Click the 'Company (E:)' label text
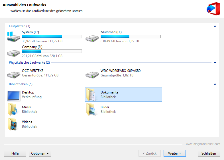Screen dimensions: 224x160 (x=32, y=47)
